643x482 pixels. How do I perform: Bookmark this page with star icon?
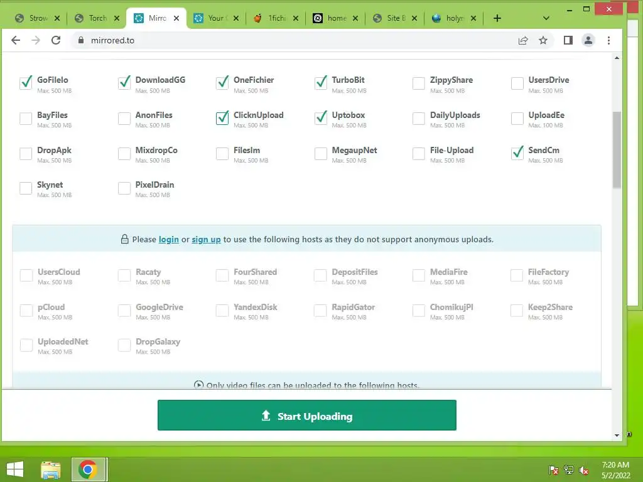coord(543,40)
